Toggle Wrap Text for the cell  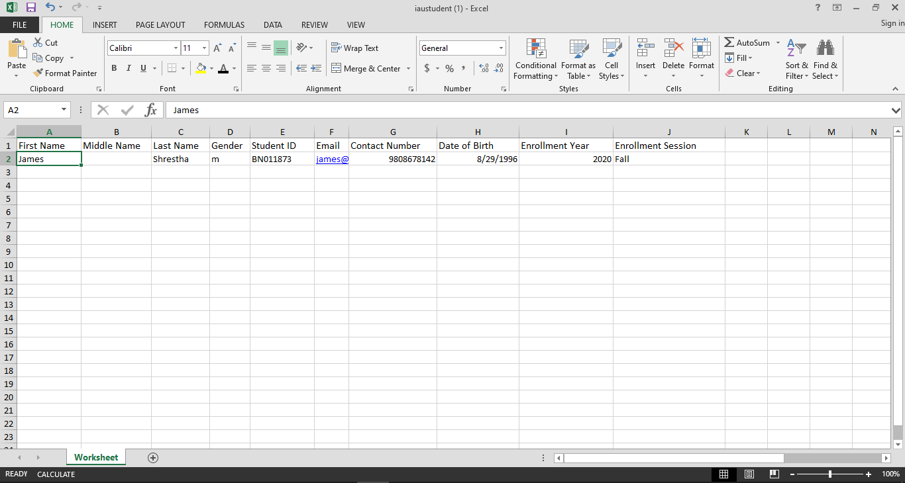point(355,48)
